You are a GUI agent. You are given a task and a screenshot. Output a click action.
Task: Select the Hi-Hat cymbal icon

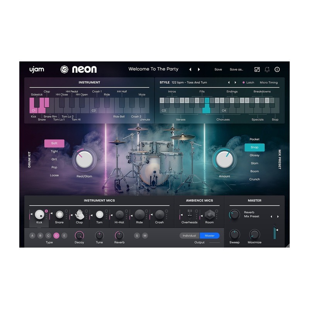[120, 215]
